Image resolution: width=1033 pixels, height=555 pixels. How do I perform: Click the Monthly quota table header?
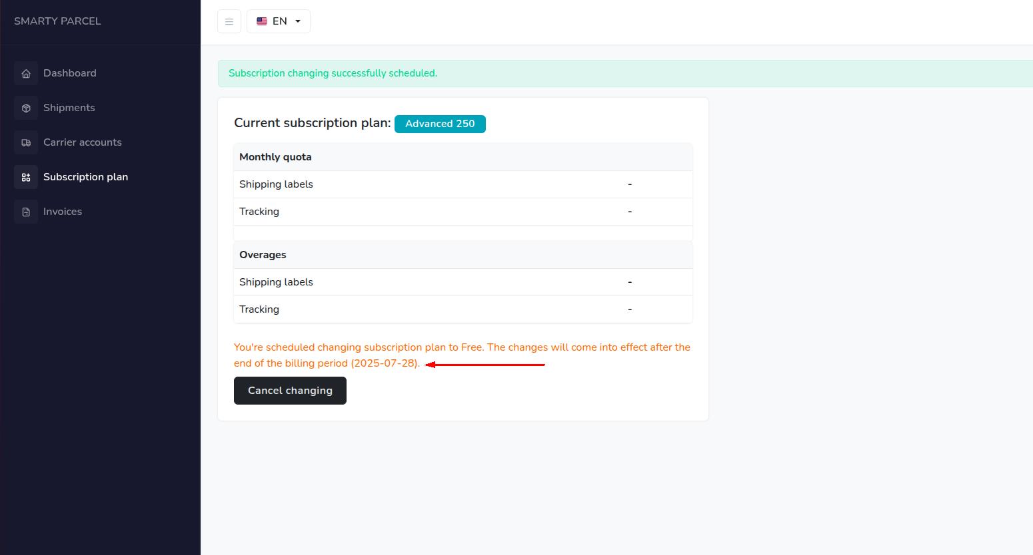(275, 157)
